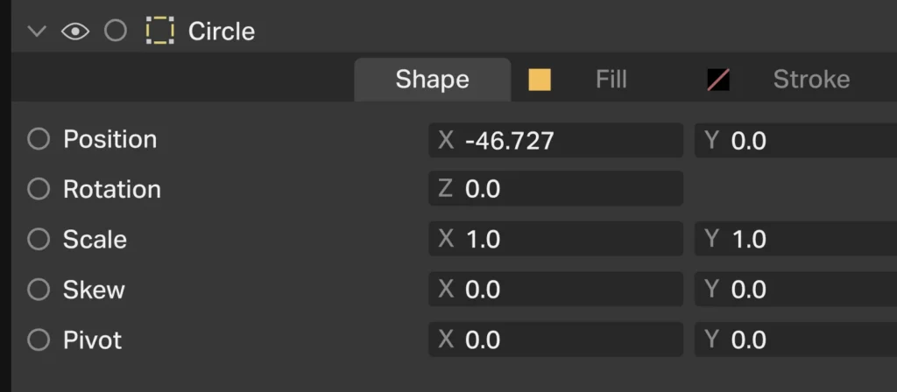897x392 pixels.
Task: Select the Circle layer name
Action: 222,31
